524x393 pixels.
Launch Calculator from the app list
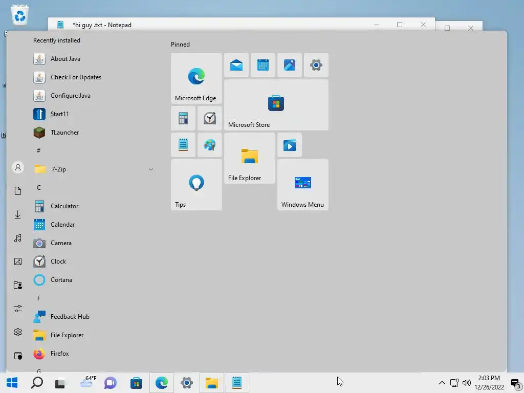(94, 206)
